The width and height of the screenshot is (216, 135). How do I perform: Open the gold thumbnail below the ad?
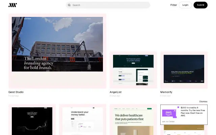tap(184, 130)
